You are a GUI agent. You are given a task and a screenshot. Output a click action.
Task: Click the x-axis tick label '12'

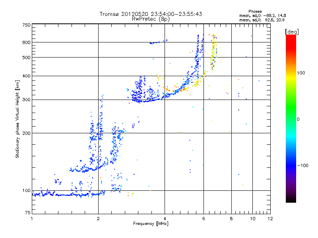click(x=270, y=219)
